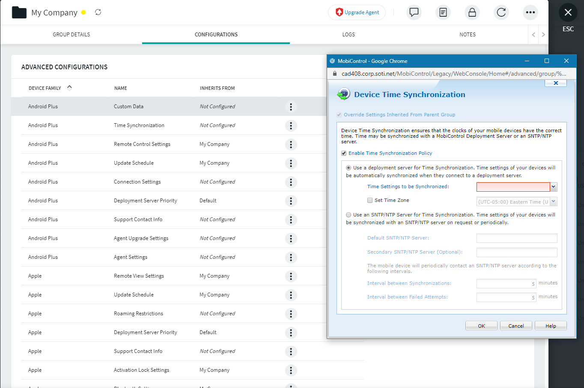Screen dimensions: 584x388
Task: Select the Use an SNTP/NTP Server radio button
Action: coord(349,215)
